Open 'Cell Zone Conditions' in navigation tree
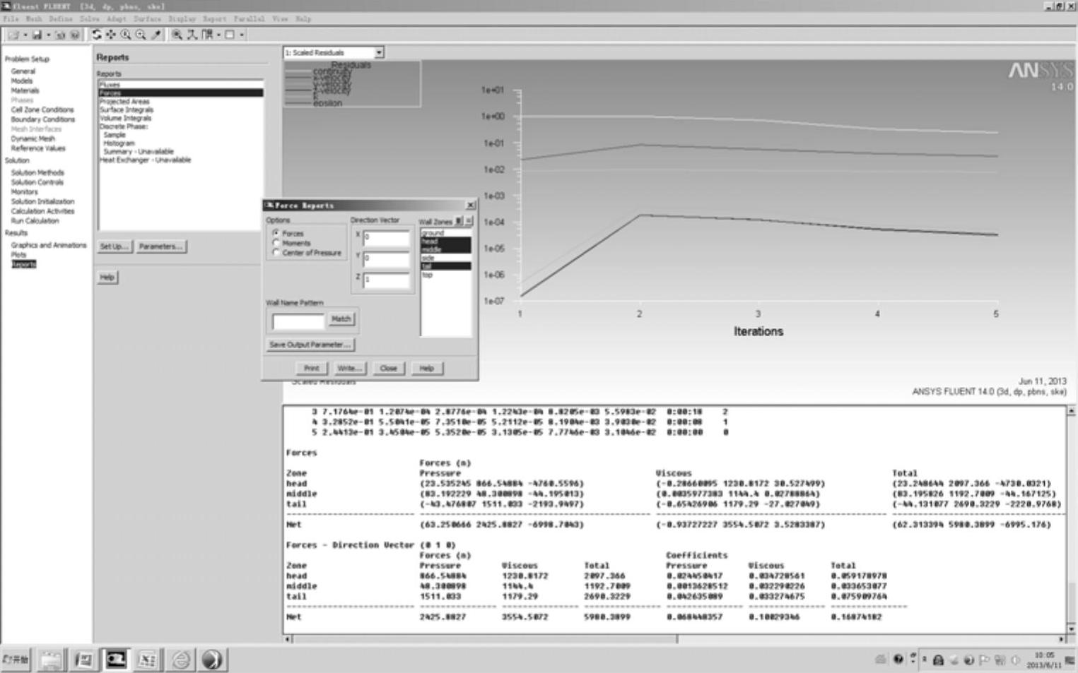 tap(42, 109)
